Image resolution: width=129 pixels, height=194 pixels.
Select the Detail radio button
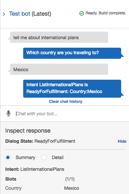(44, 157)
